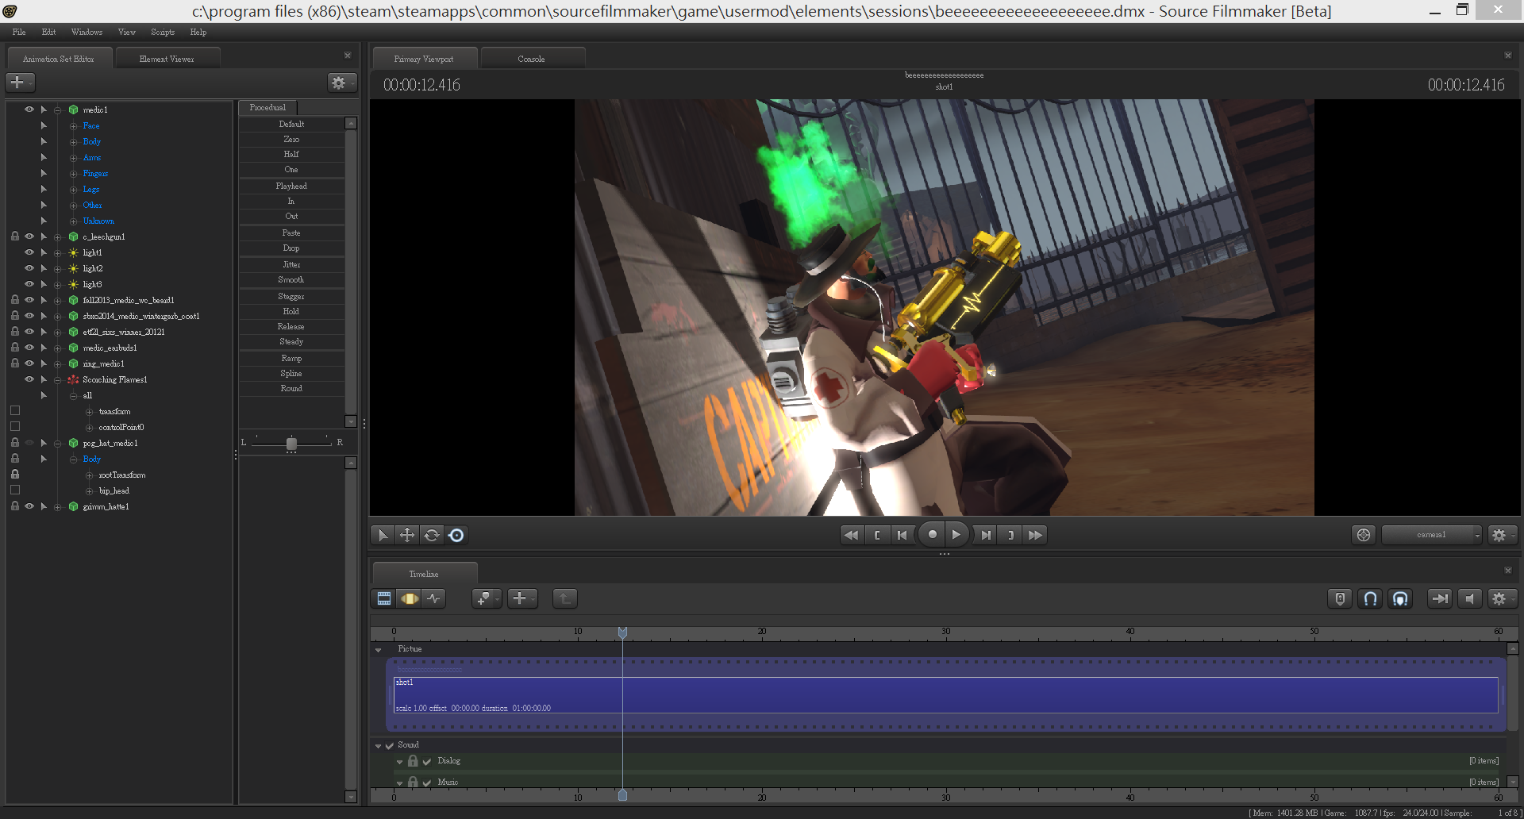1524x819 pixels.
Task: Mute the timeline audio speaker
Action: [1470, 598]
